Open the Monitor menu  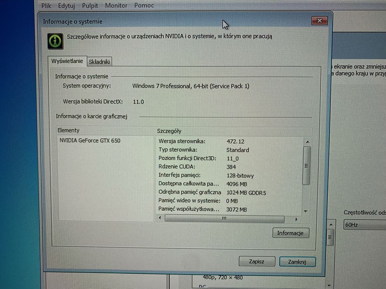[116, 5]
